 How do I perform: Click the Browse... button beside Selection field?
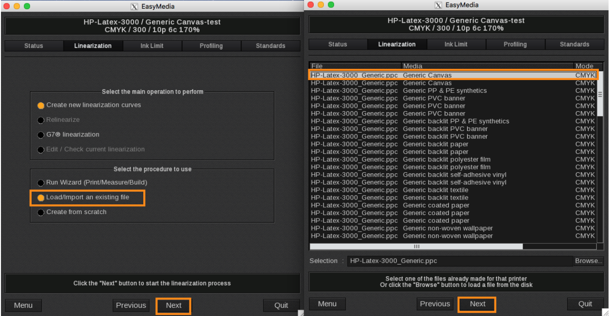click(x=588, y=261)
